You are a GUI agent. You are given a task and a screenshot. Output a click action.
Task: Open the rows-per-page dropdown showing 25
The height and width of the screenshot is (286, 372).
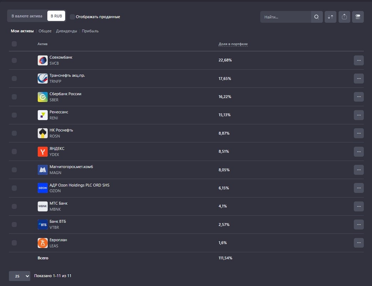pos(20,276)
